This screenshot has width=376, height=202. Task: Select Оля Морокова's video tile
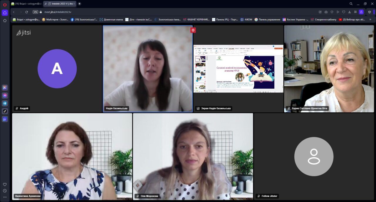pyautogui.click(x=193, y=156)
